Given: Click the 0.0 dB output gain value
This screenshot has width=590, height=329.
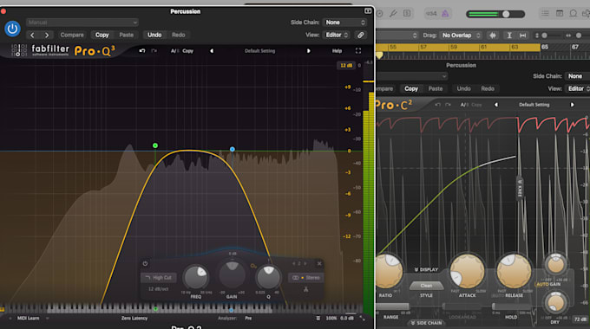Looking at the screenshot, I should tap(346, 318).
